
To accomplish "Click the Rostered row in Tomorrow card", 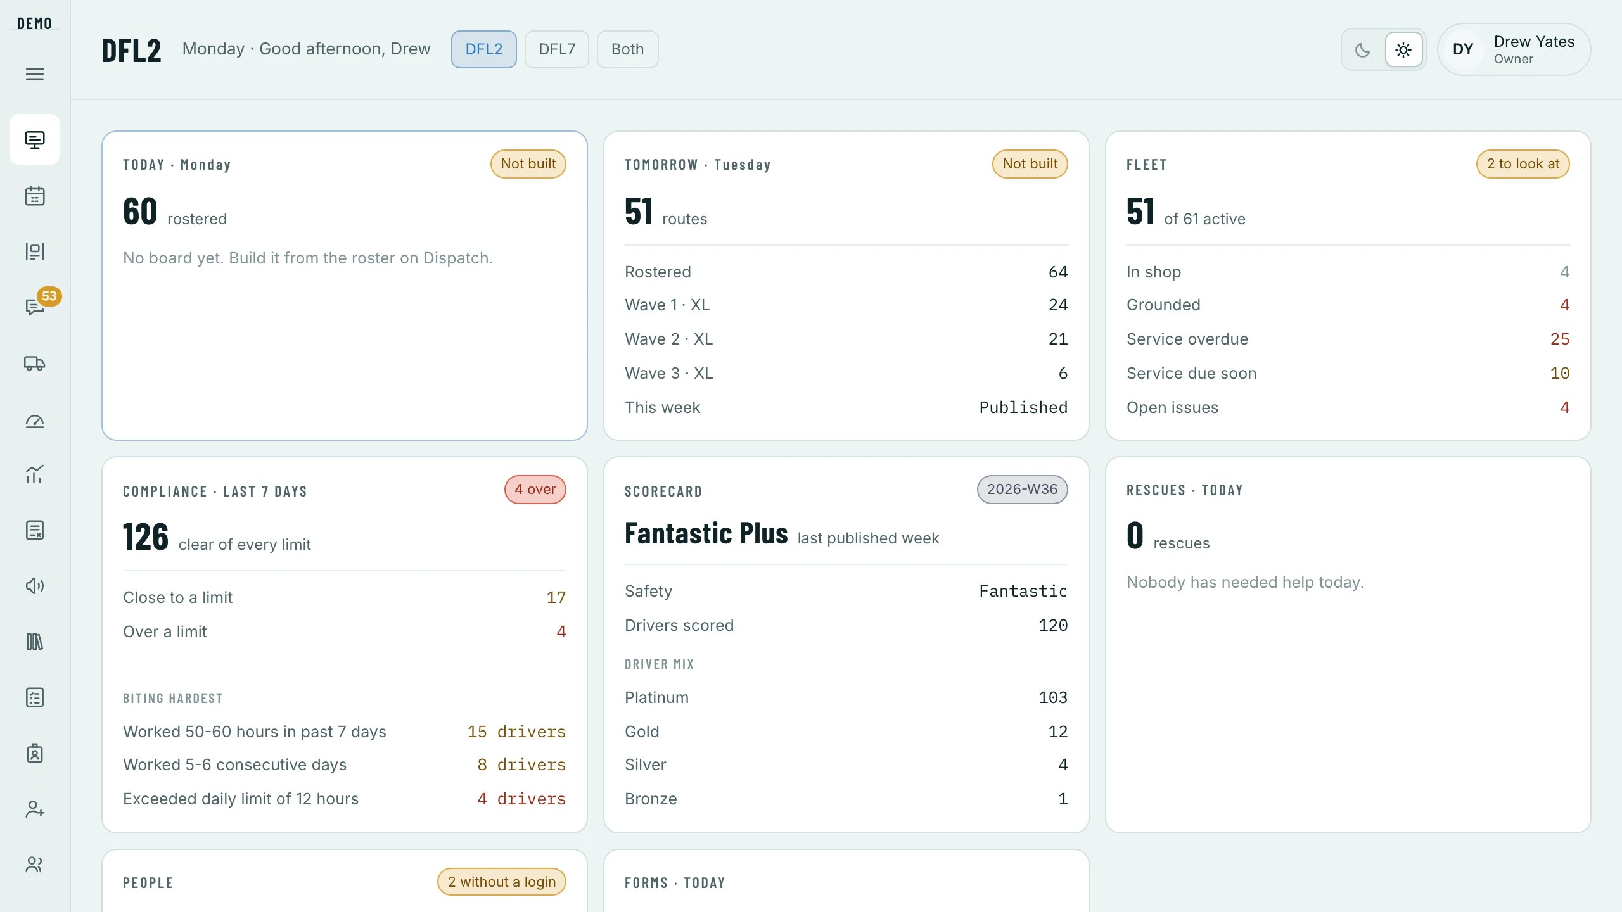I will point(846,272).
